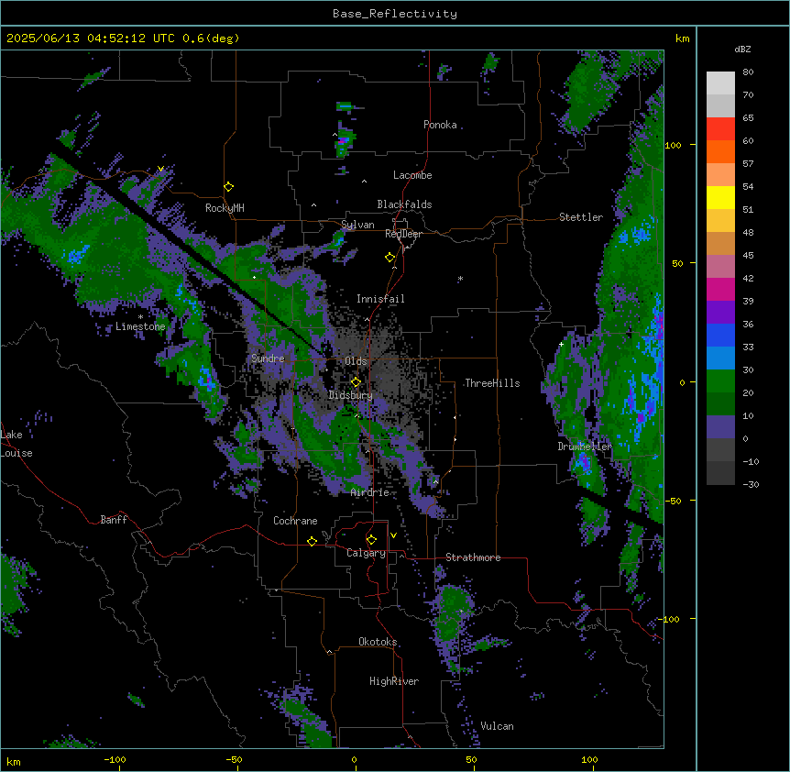
Task: Select the Stettler label
Action: point(581,217)
